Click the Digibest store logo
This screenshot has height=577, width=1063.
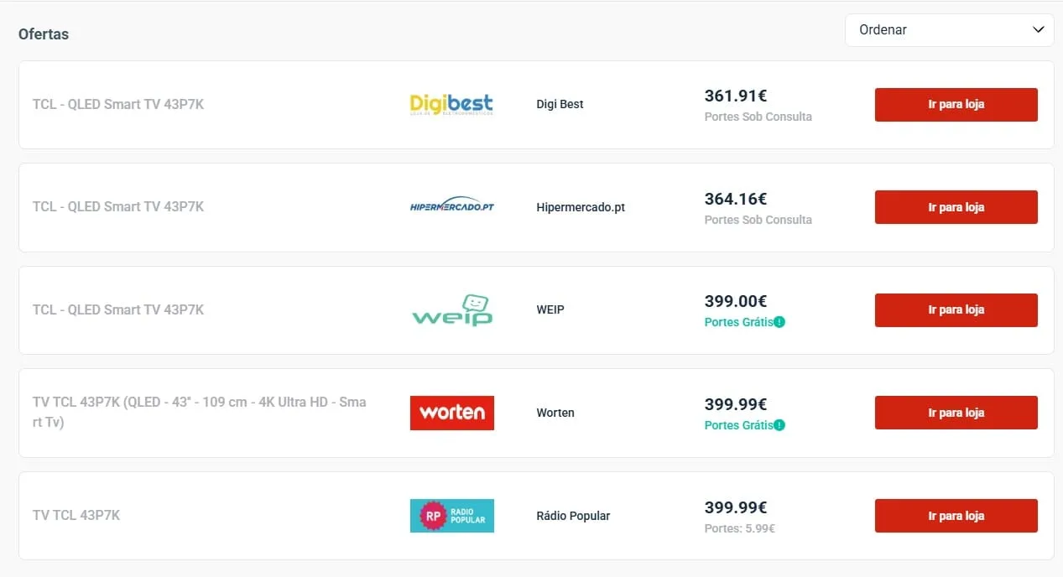(451, 103)
